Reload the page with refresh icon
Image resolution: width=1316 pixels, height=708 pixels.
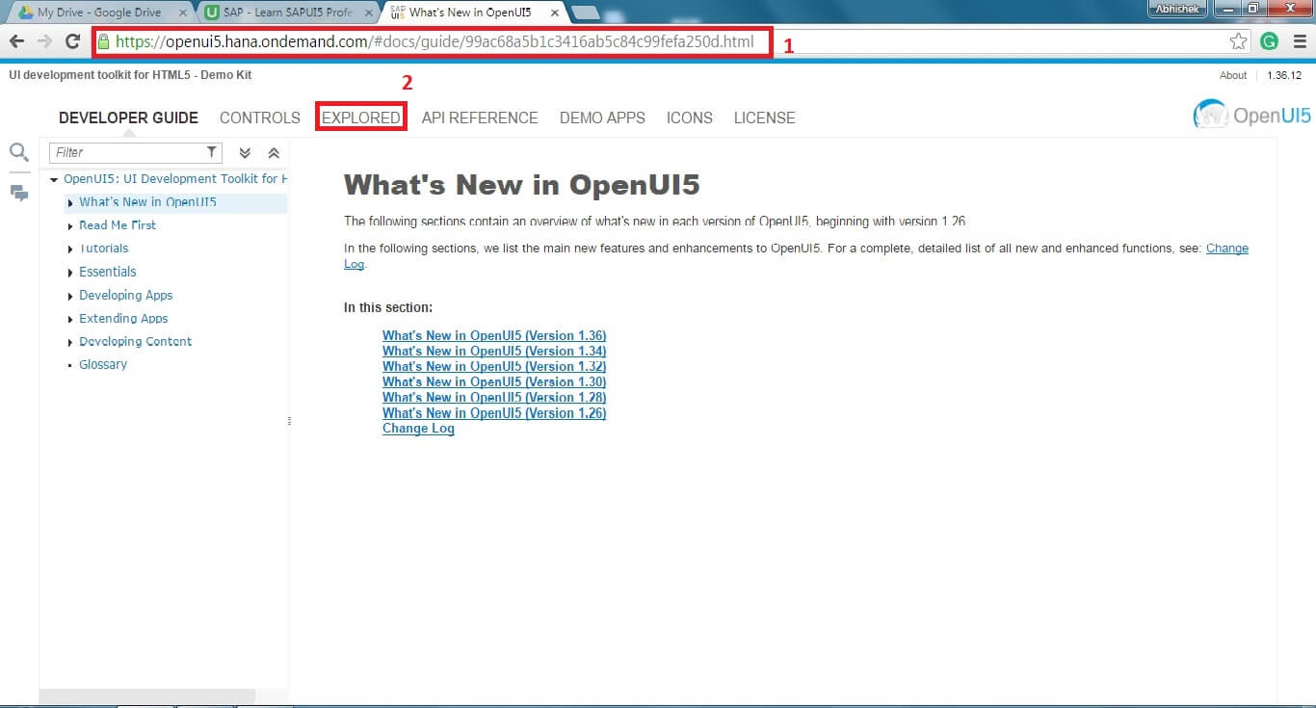click(x=72, y=41)
